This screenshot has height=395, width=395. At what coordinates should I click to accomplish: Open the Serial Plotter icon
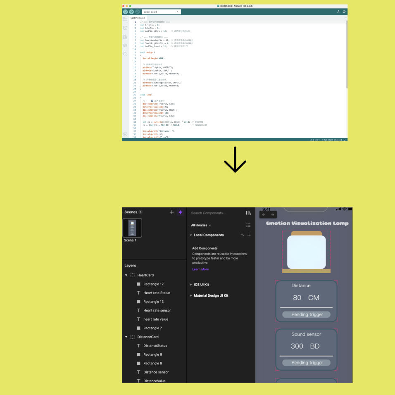point(338,12)
